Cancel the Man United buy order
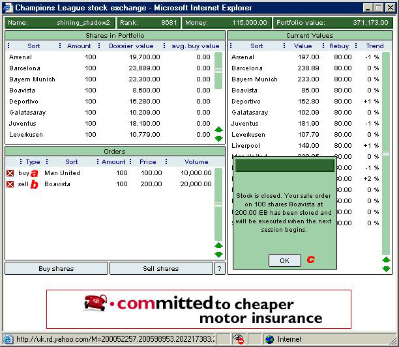 tap(10, 173)
